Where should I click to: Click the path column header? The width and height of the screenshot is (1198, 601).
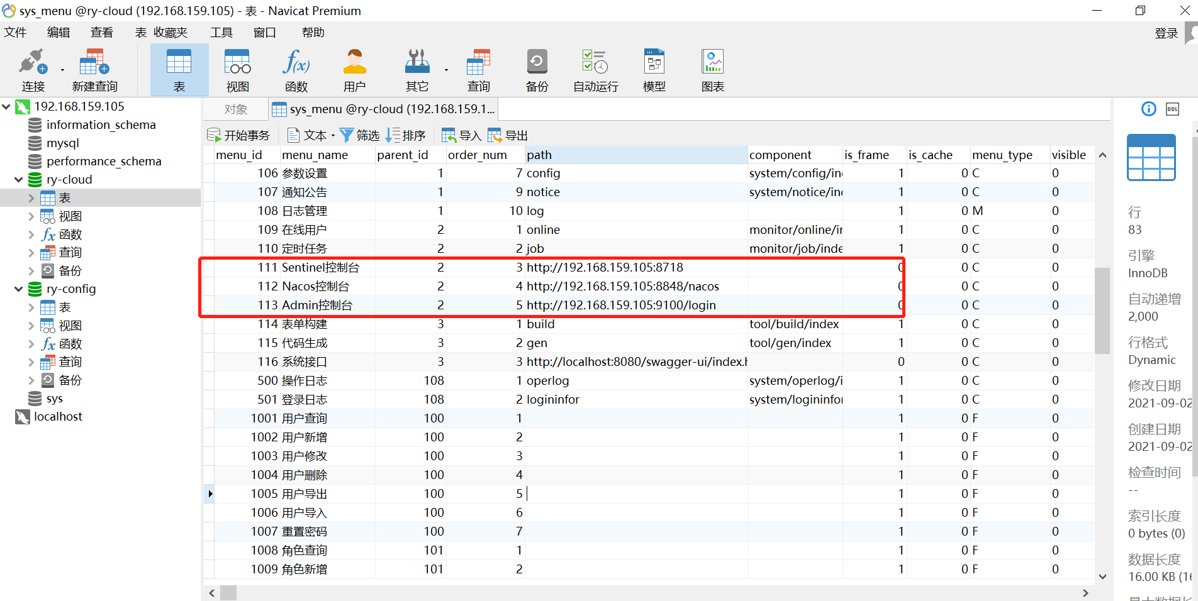tap(636, 155)
